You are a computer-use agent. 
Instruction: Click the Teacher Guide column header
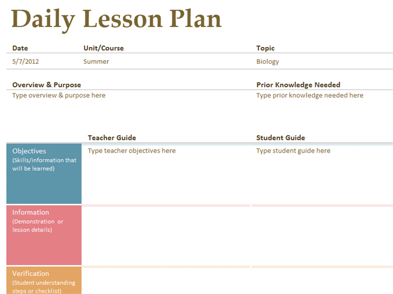112,138
